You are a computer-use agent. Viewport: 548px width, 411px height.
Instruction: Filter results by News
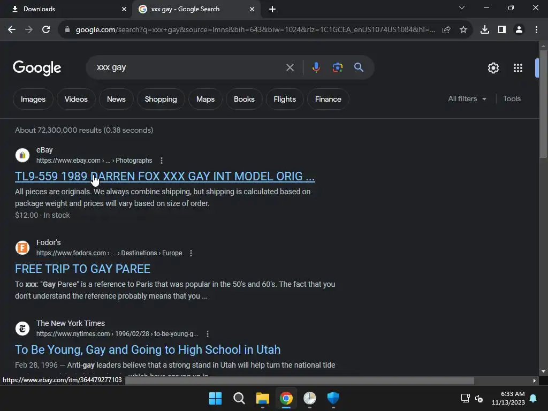(x=116, y=99)
